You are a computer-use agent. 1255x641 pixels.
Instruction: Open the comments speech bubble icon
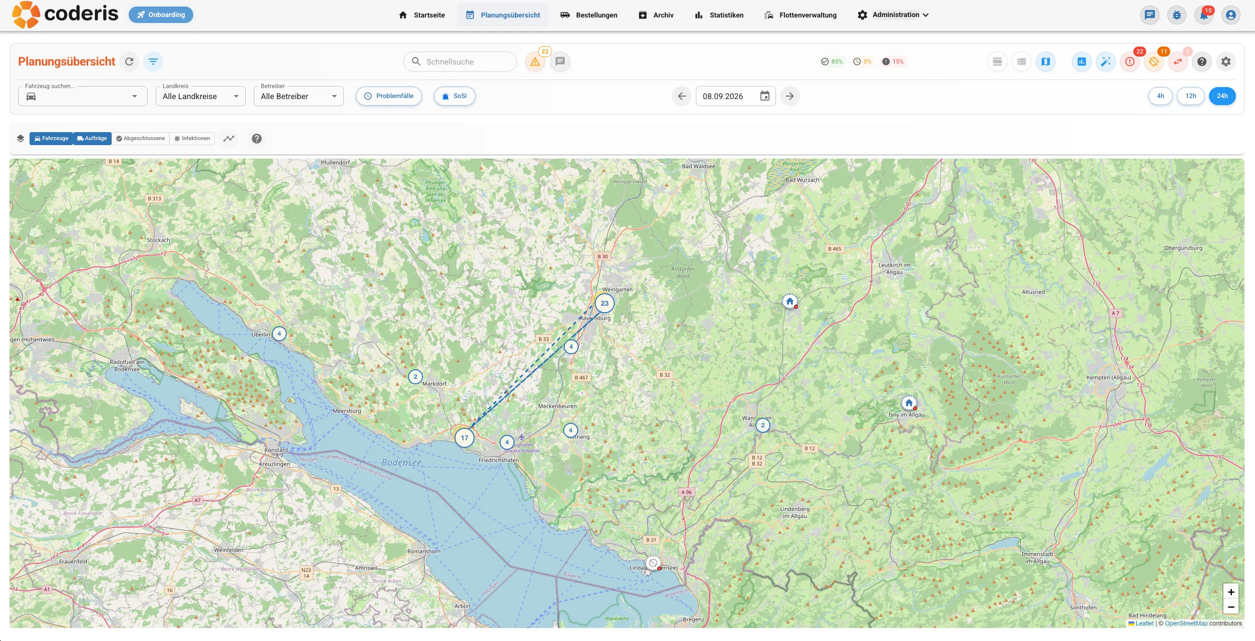pyautogui.click(x=560, y=62)
